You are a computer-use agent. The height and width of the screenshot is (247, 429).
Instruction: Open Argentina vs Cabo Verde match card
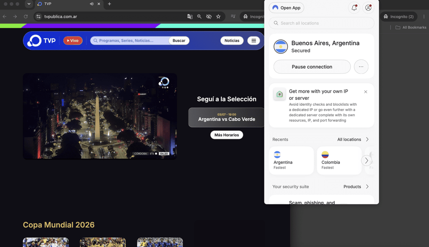(x=227, y=117)
